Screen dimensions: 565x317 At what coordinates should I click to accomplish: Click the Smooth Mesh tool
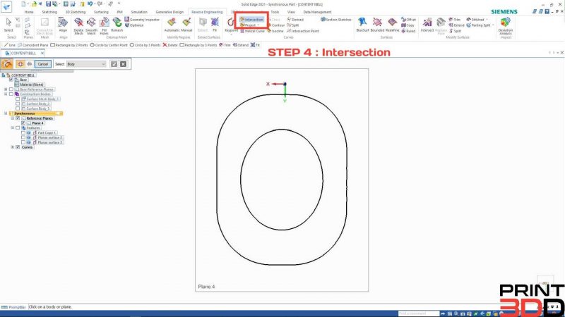(x=91, y=26)
